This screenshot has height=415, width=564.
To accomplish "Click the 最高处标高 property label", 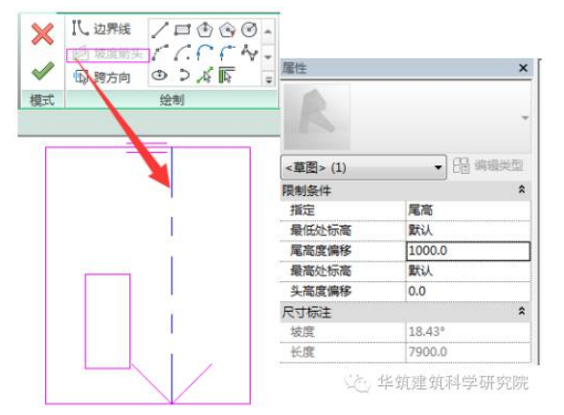I will [321, 271].
